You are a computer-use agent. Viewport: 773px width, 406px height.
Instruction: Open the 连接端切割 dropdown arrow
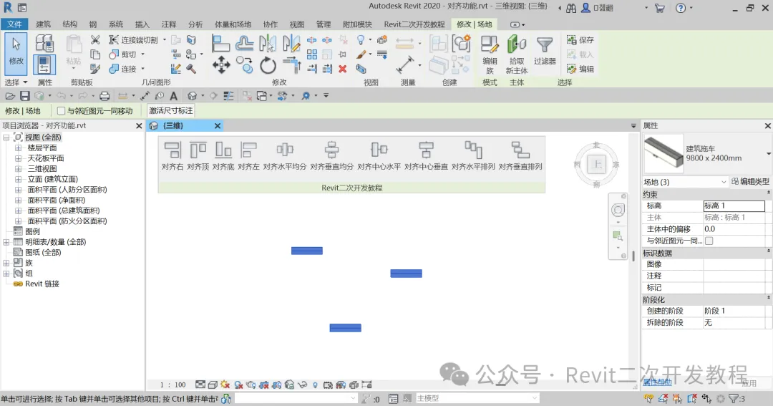(164, 40)
